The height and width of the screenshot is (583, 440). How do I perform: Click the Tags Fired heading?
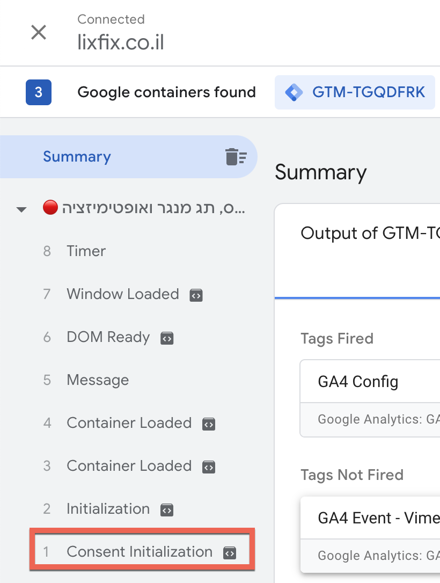pyautogui.click(x=337, y=339)
